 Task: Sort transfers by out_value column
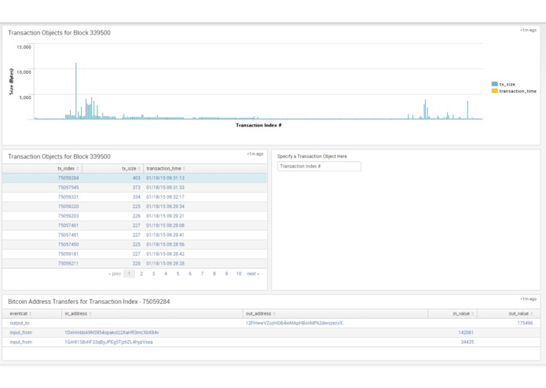click(x=521, y=313)
